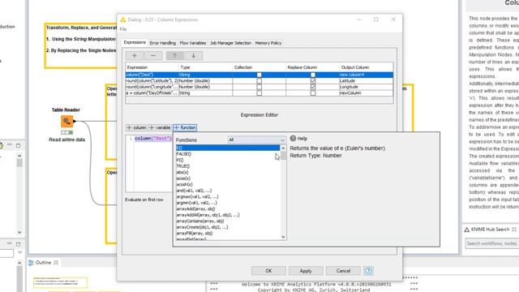Click the add function button
Screen dimensions: 519x292
coord(185,127)
